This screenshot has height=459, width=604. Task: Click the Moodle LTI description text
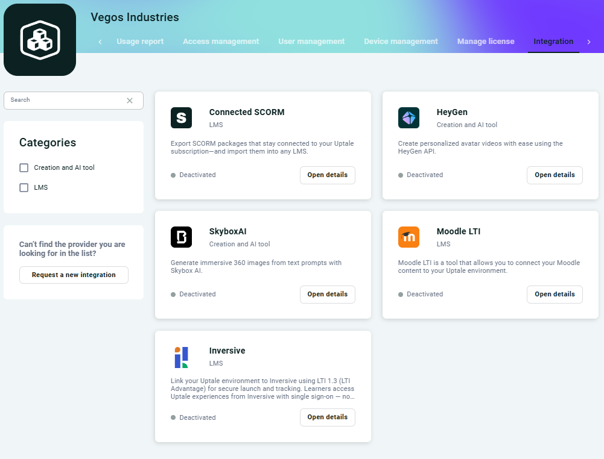pyautogui.click(x=489, y=266)
